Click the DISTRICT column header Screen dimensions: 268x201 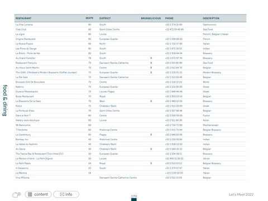pos(105,18)
